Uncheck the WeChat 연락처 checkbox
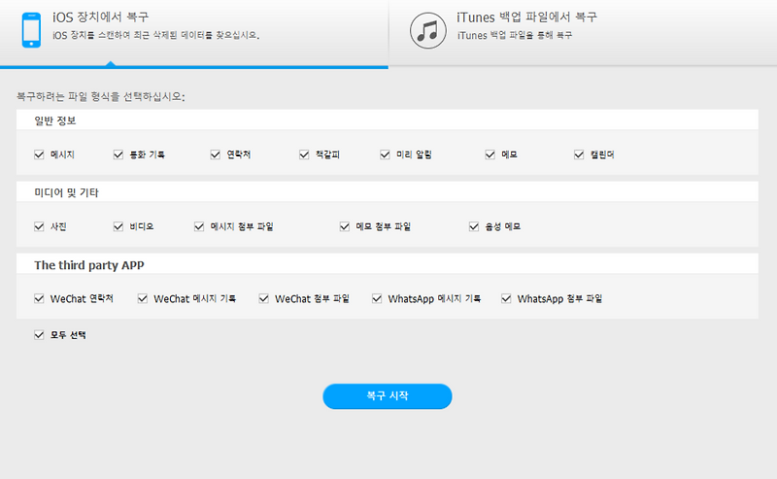This screenshot has height=479, width=777. [x=39, y=298]
